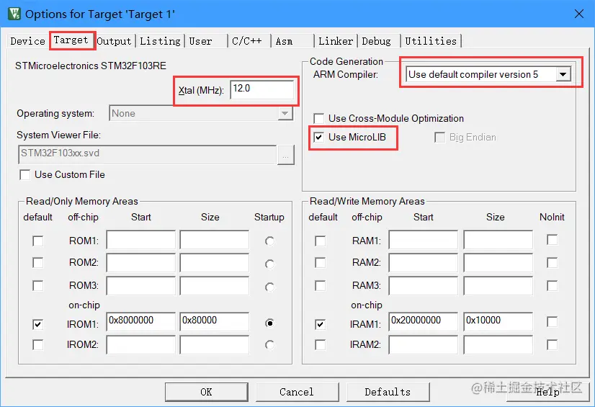595x407 pixels.
Task: Enable the RAM3 NoInit checkbox
Action: click(552, 285)
